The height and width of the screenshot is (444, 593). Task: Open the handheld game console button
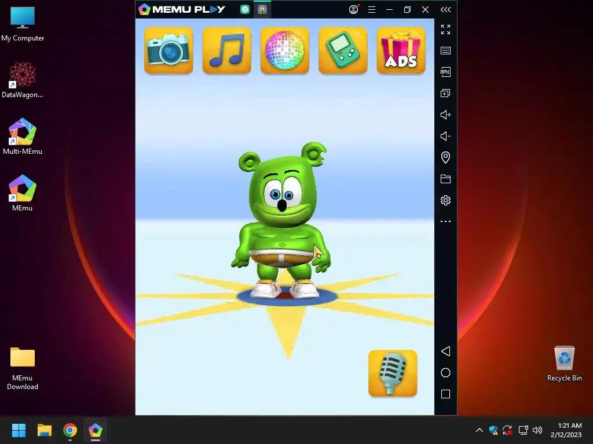pos(343,50)
